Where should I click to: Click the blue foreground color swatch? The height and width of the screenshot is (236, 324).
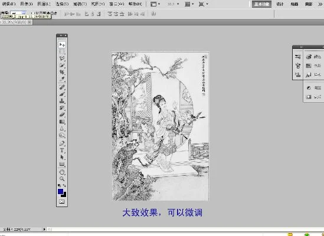60,191
